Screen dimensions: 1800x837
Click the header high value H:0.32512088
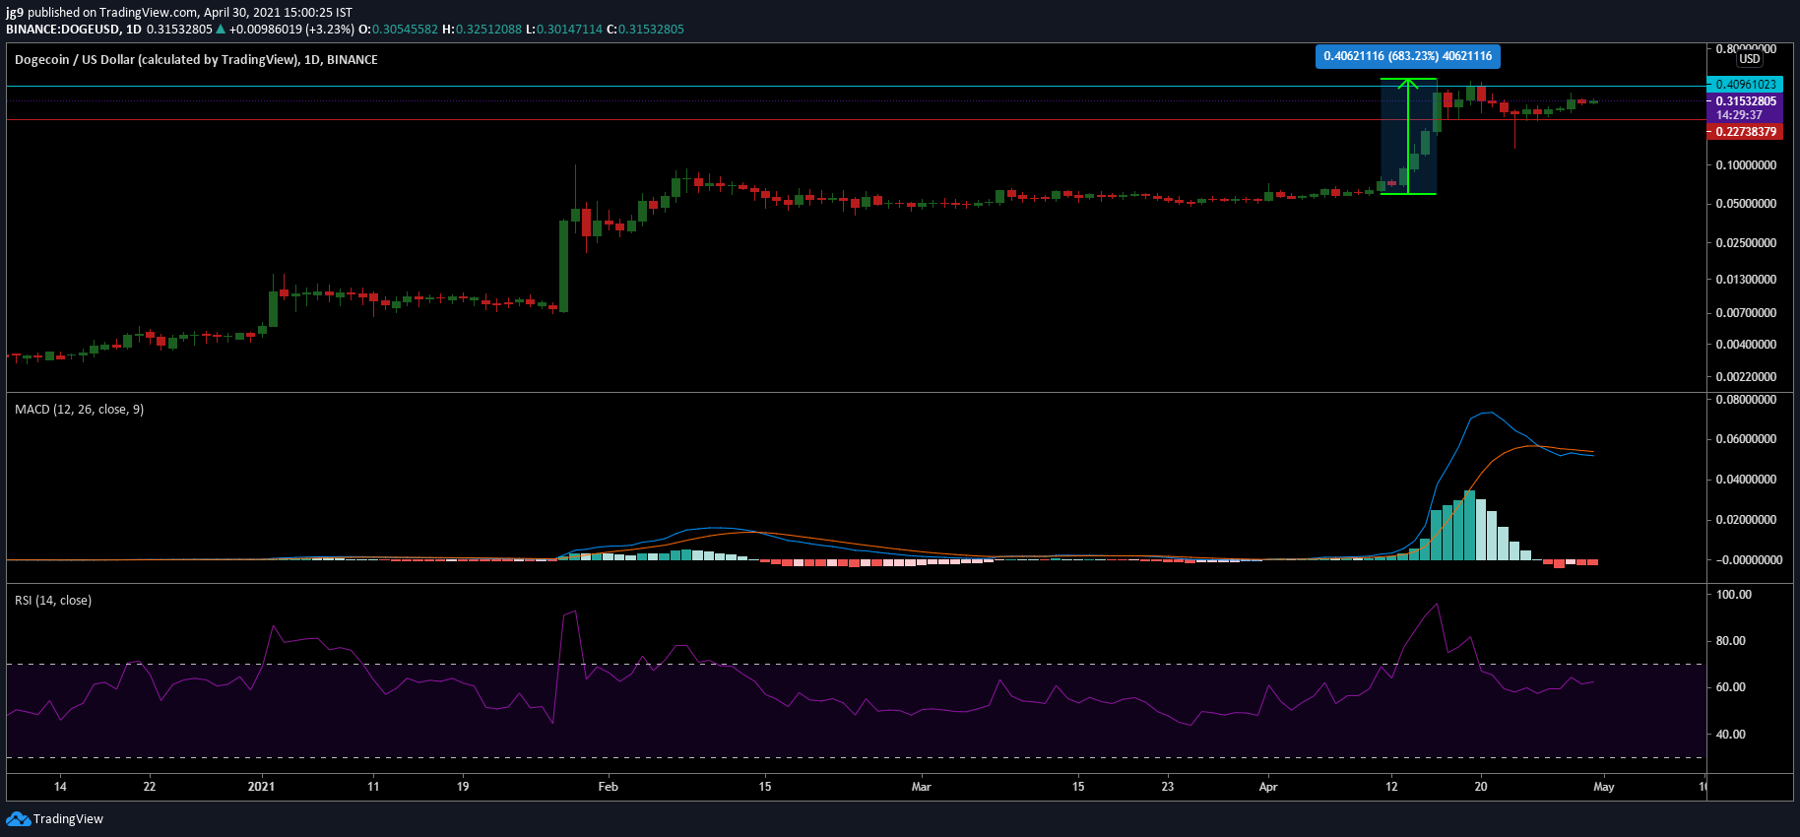tap(482, 29)
